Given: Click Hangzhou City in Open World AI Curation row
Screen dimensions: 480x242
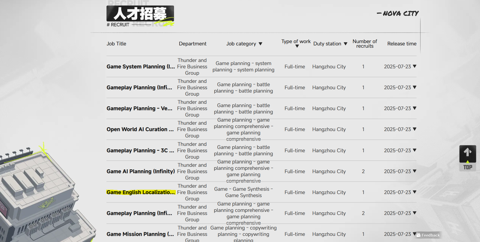Looking at the screenshot, I should pos(329,129).
